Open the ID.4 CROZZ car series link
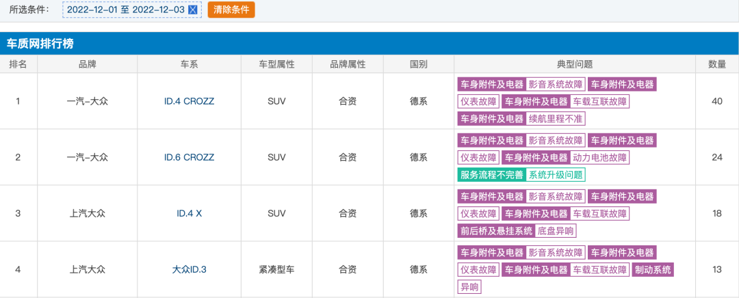 (189, 101)
